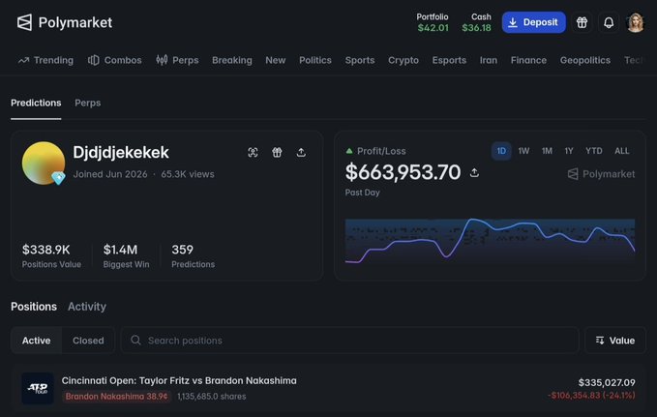Open the New category

tap(276, 60)
